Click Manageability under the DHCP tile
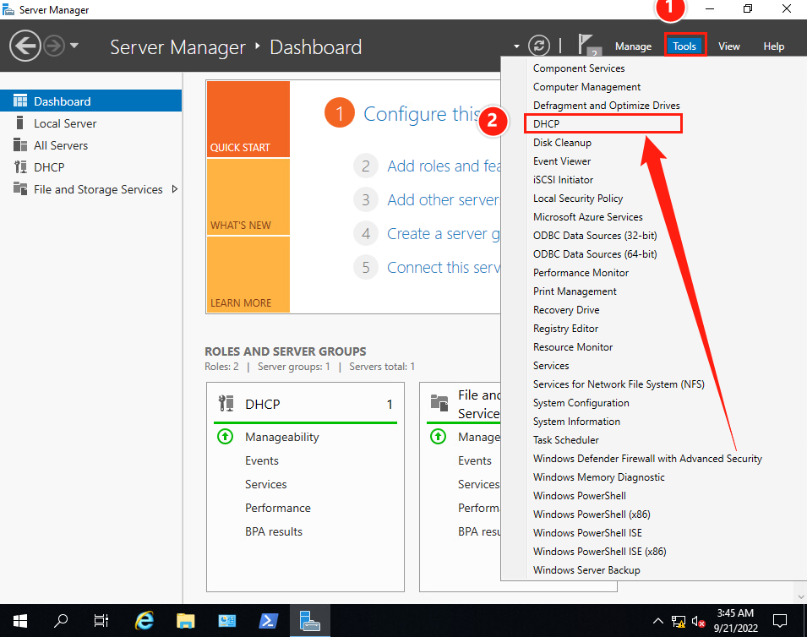 281,437
